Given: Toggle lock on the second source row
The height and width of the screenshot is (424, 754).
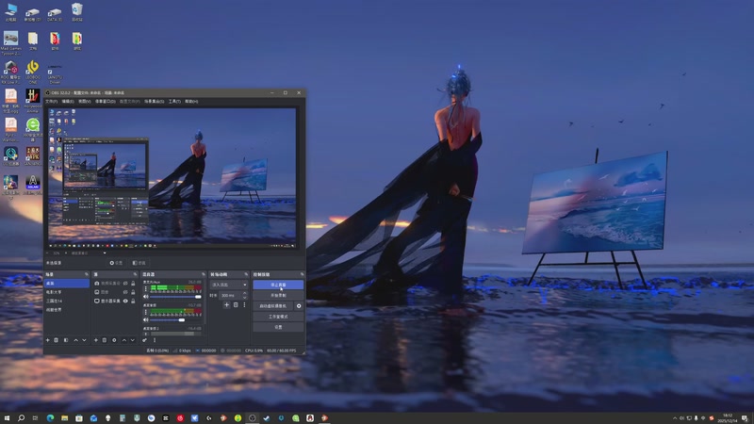Looking at the screenshot, I should pyautogui.click(x=133, y=292).
